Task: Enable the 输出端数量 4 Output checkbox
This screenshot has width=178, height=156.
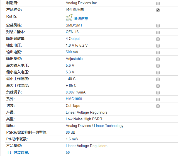Action: pyautogui.click(x=158, y=39)
